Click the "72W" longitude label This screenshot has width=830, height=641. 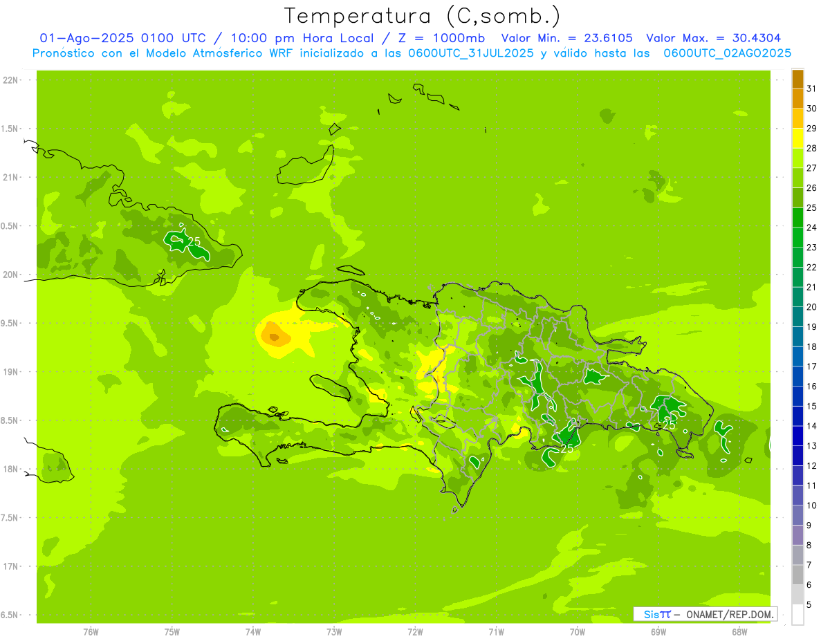415,631
